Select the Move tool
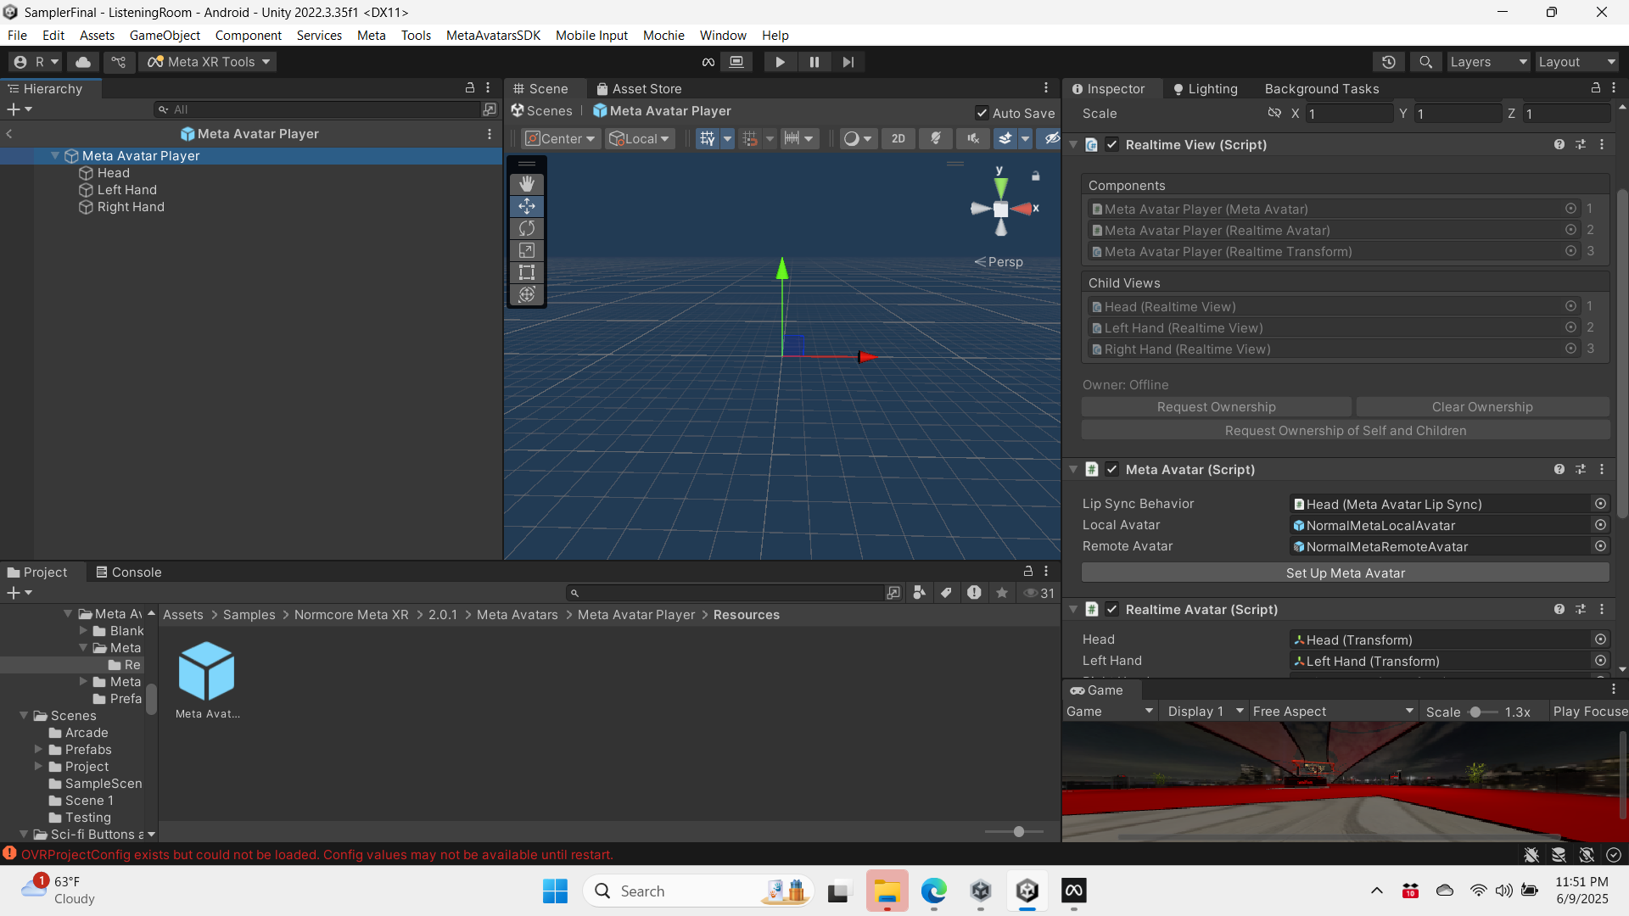Viewport: 1629px width, 916px height. click(527, 206)
